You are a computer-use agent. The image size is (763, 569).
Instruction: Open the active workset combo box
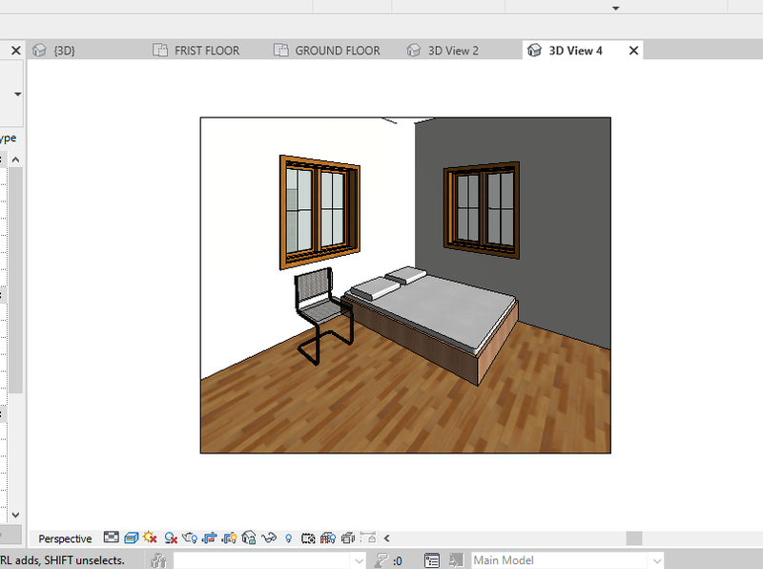tap(269, 560)
